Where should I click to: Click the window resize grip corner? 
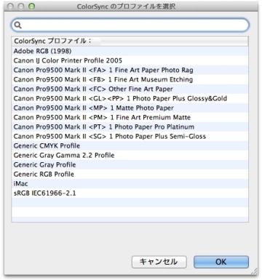[255, 271]
